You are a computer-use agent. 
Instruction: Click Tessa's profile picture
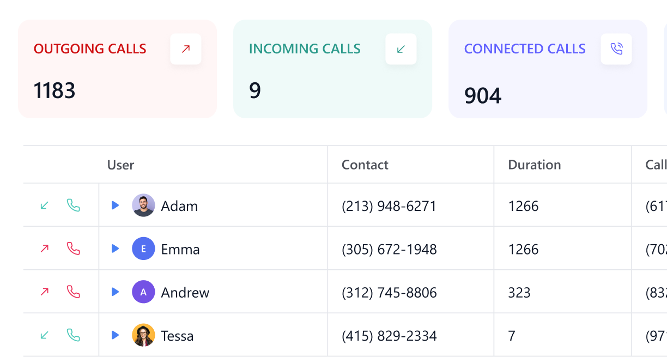pos(143,335)
